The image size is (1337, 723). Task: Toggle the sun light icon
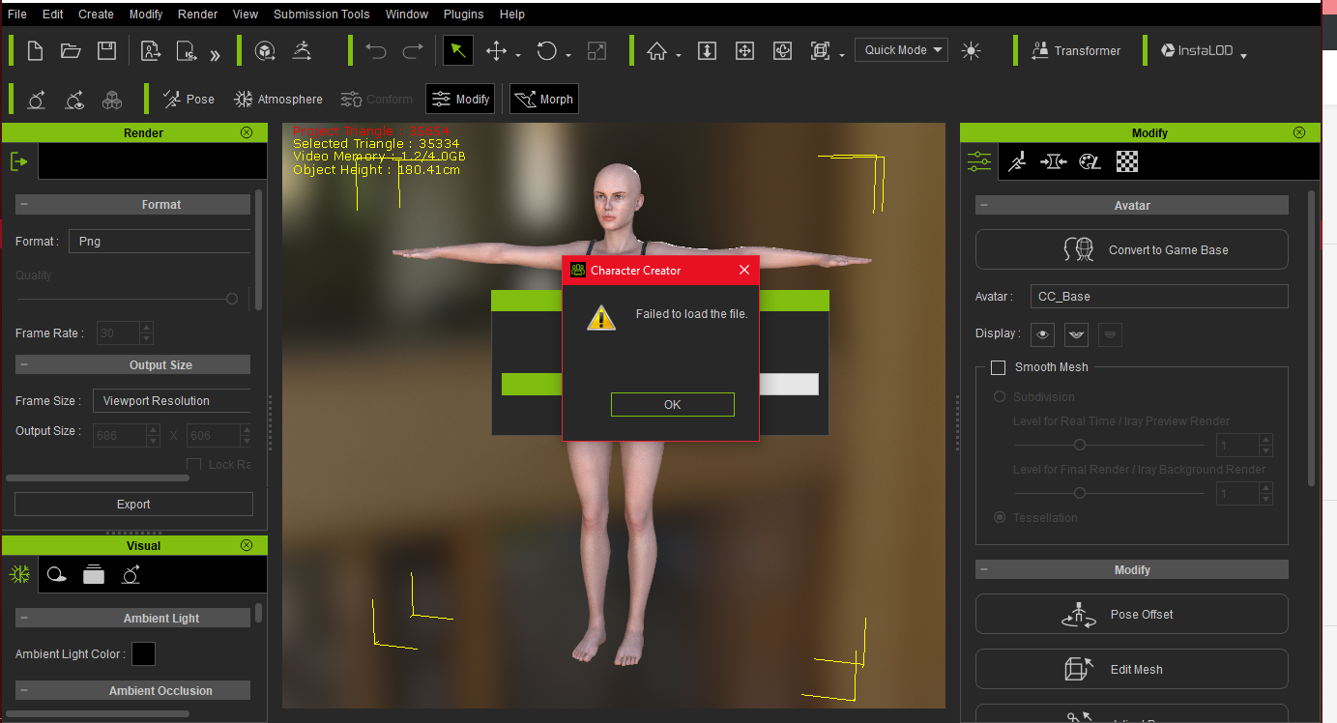pyautogui.click(x=972, y=51)
